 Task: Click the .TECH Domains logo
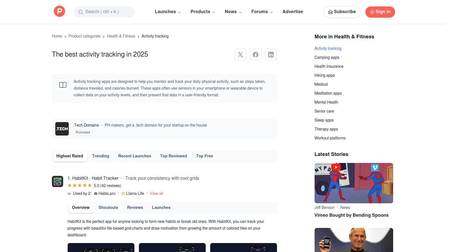click(62, 129)
